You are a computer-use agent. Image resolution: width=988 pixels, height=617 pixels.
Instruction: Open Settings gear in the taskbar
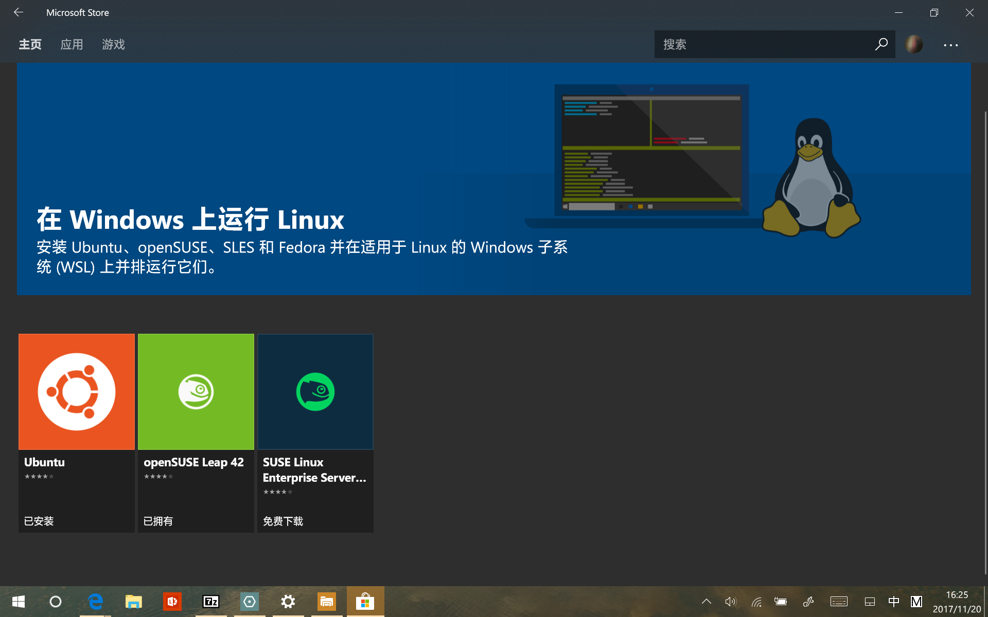(288, 602)
